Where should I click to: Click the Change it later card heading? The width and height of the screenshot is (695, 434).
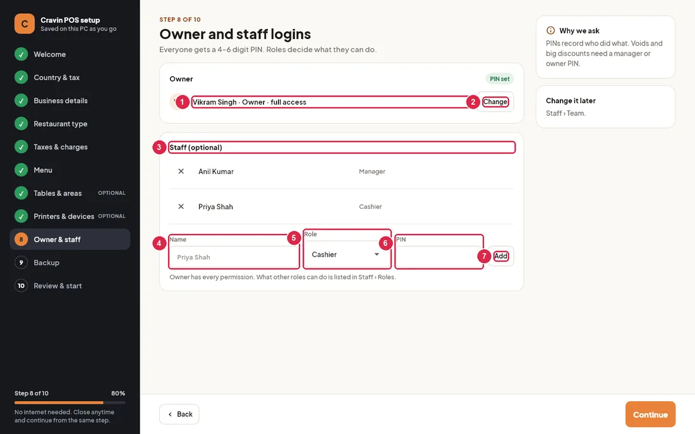click(571, 100)
